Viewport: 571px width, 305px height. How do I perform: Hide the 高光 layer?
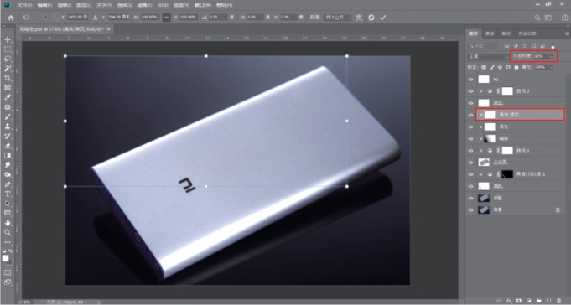coord(471,127)
